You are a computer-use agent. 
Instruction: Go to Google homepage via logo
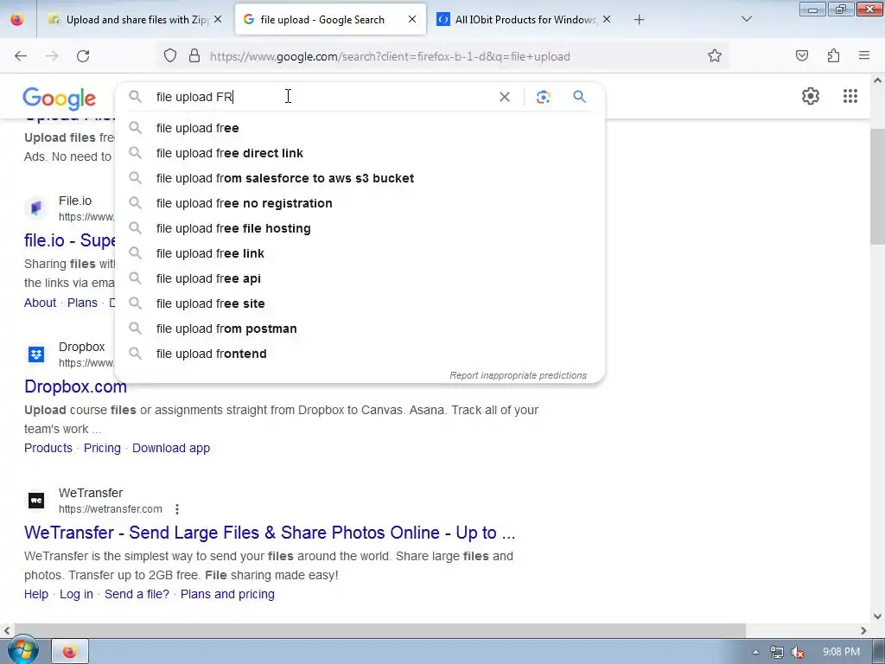point(60,99)
